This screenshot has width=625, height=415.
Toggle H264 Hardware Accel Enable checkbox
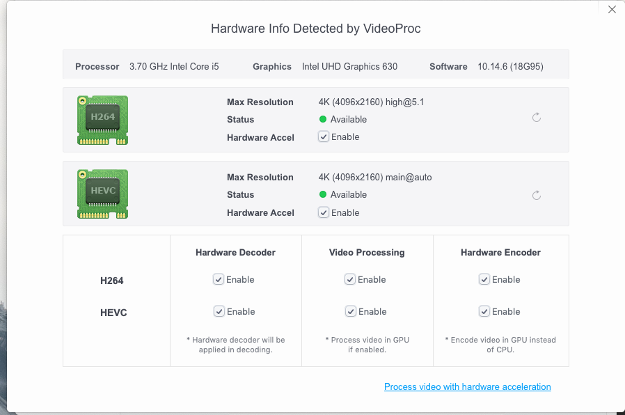(324, 137)
